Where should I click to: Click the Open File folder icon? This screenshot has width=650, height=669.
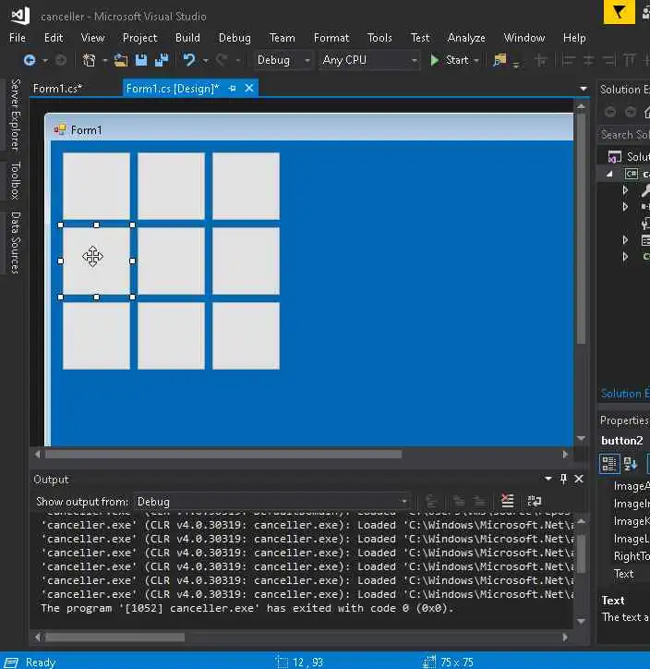point(121,60)
